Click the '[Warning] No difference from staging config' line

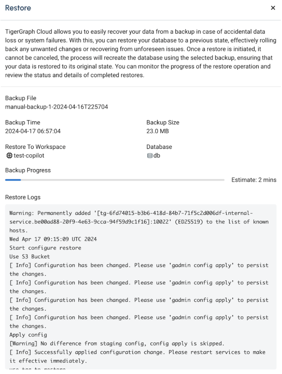coord(117,344)
